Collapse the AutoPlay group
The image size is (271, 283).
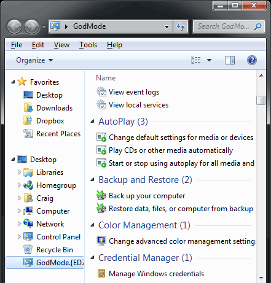pyautogui.click(x=93, y=122)
